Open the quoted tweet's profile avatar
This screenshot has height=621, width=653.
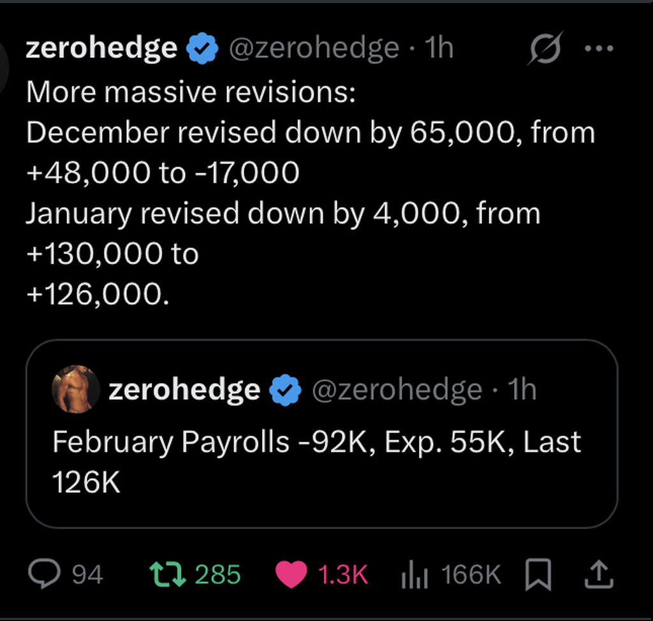pos(76,389)
